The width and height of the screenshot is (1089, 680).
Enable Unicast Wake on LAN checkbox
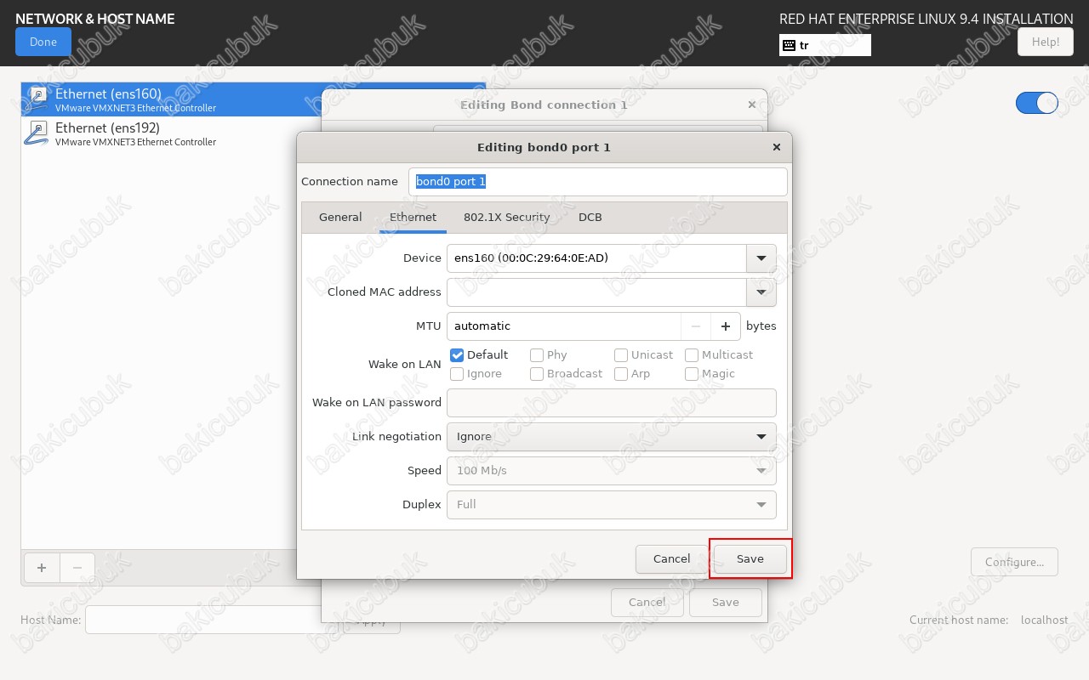click(x=621, y=355)
